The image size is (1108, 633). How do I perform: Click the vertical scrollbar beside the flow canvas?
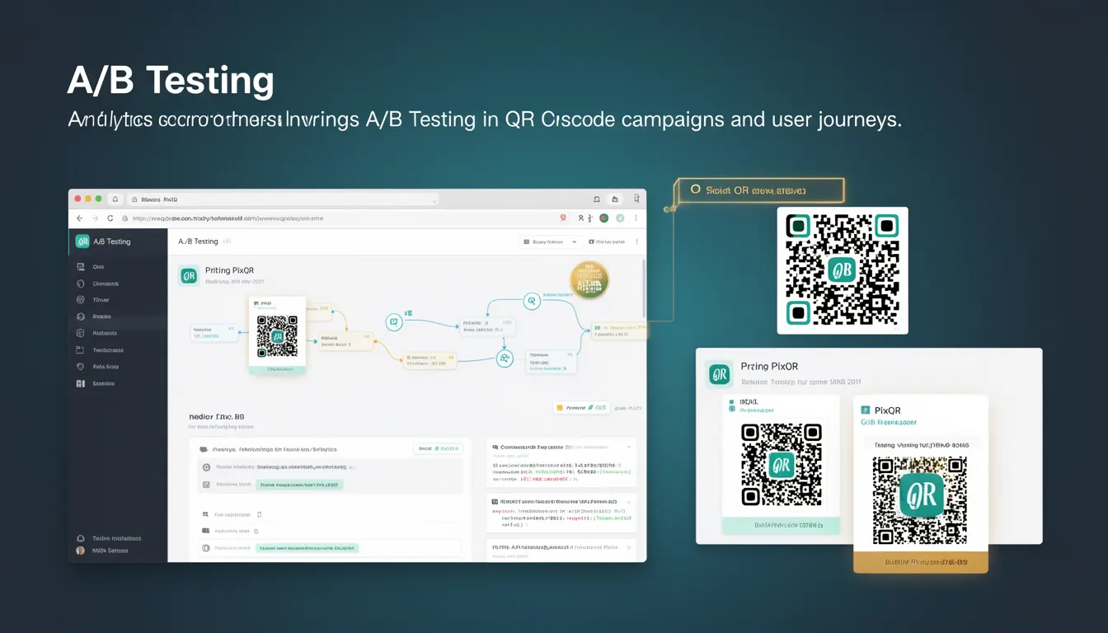[643, 288]
